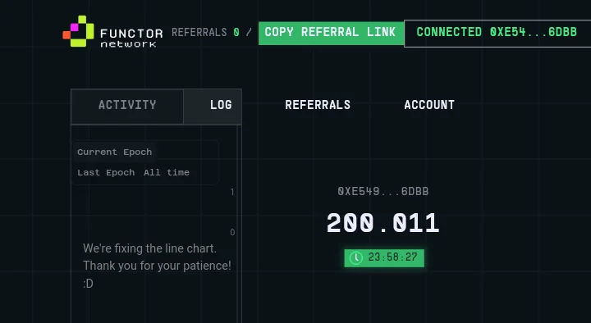Screen dimensions: 591x323
Task: Select the All time filter
Action: 166,172
